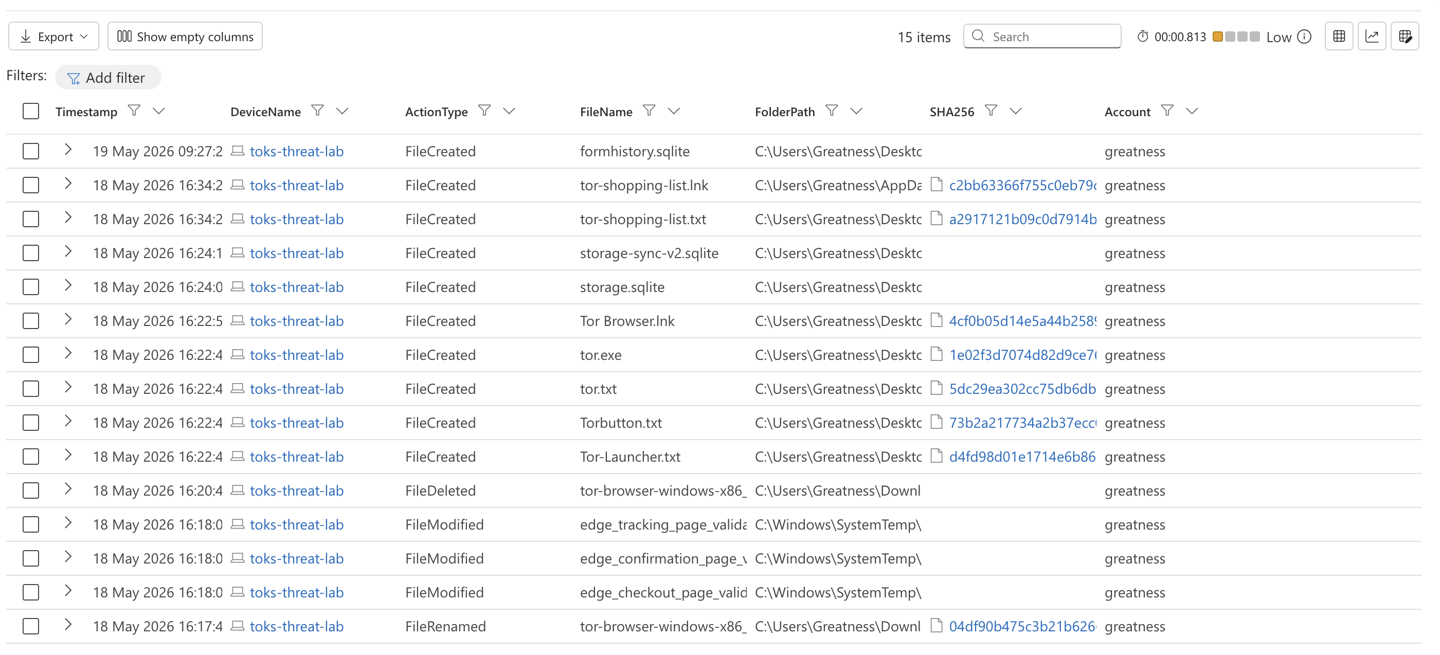Image resolution: width=1440 pixels, height=655 pixels.
Task: Click file icon beside hash 73b2a217734a2b37ecc
Action: [x=937, y=422]
